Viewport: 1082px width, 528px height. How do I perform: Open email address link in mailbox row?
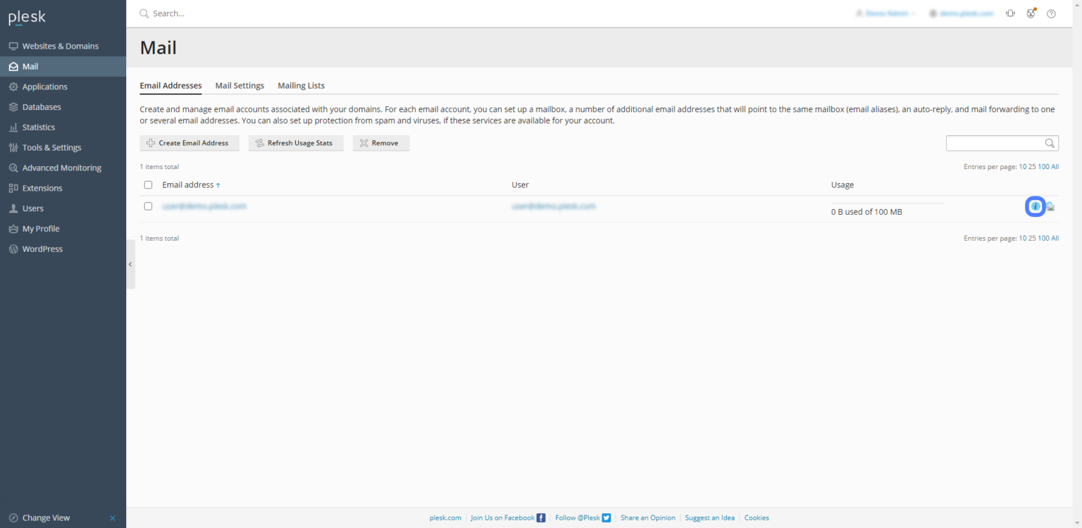[x=204, y=206]
